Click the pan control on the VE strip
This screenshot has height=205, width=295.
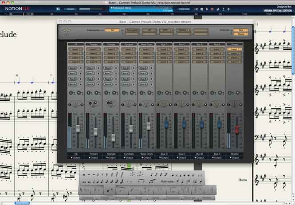76,104
